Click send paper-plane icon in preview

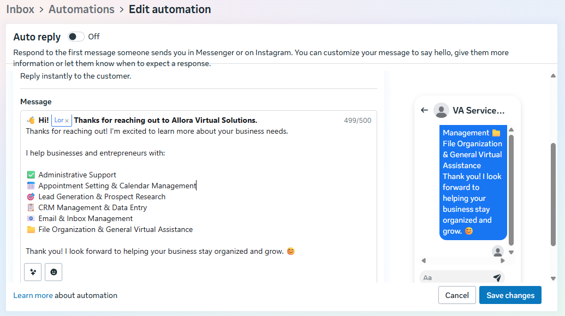pos(497,277)
